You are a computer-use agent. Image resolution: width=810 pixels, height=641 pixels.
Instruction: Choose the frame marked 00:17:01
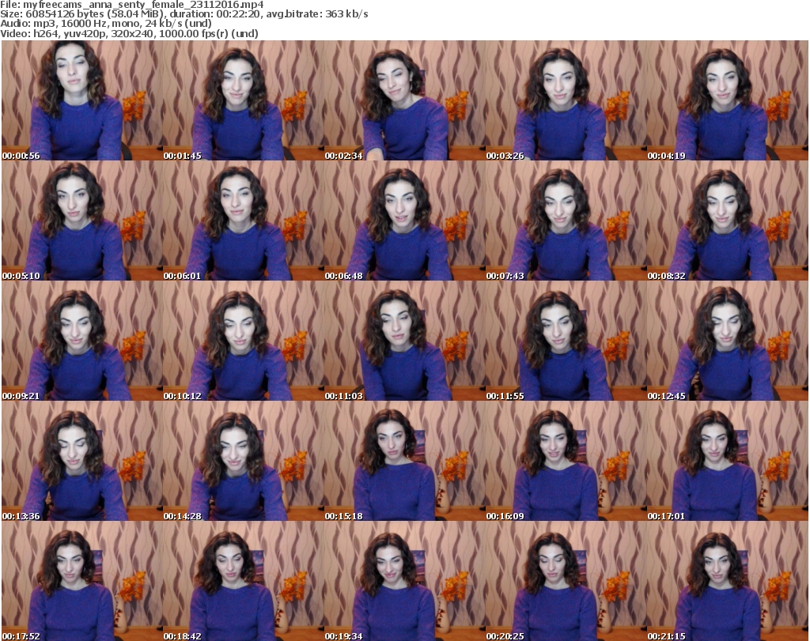(728, 461)
